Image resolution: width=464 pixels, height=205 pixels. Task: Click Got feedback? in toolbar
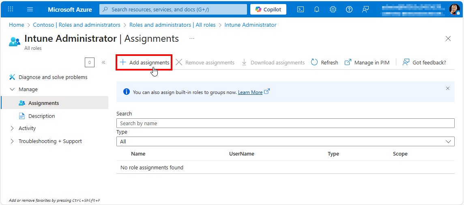click(424, 62)
